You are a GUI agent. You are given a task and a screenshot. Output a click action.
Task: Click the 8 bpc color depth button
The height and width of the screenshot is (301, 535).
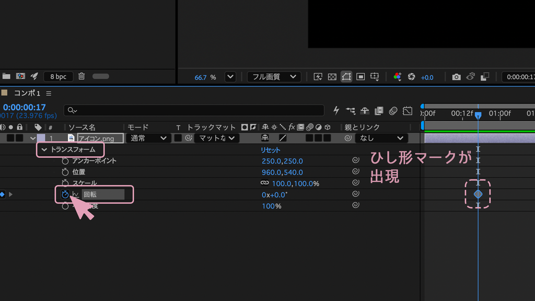59,76
